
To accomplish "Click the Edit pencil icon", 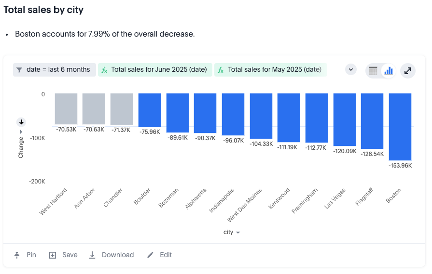I will point(151,255).
